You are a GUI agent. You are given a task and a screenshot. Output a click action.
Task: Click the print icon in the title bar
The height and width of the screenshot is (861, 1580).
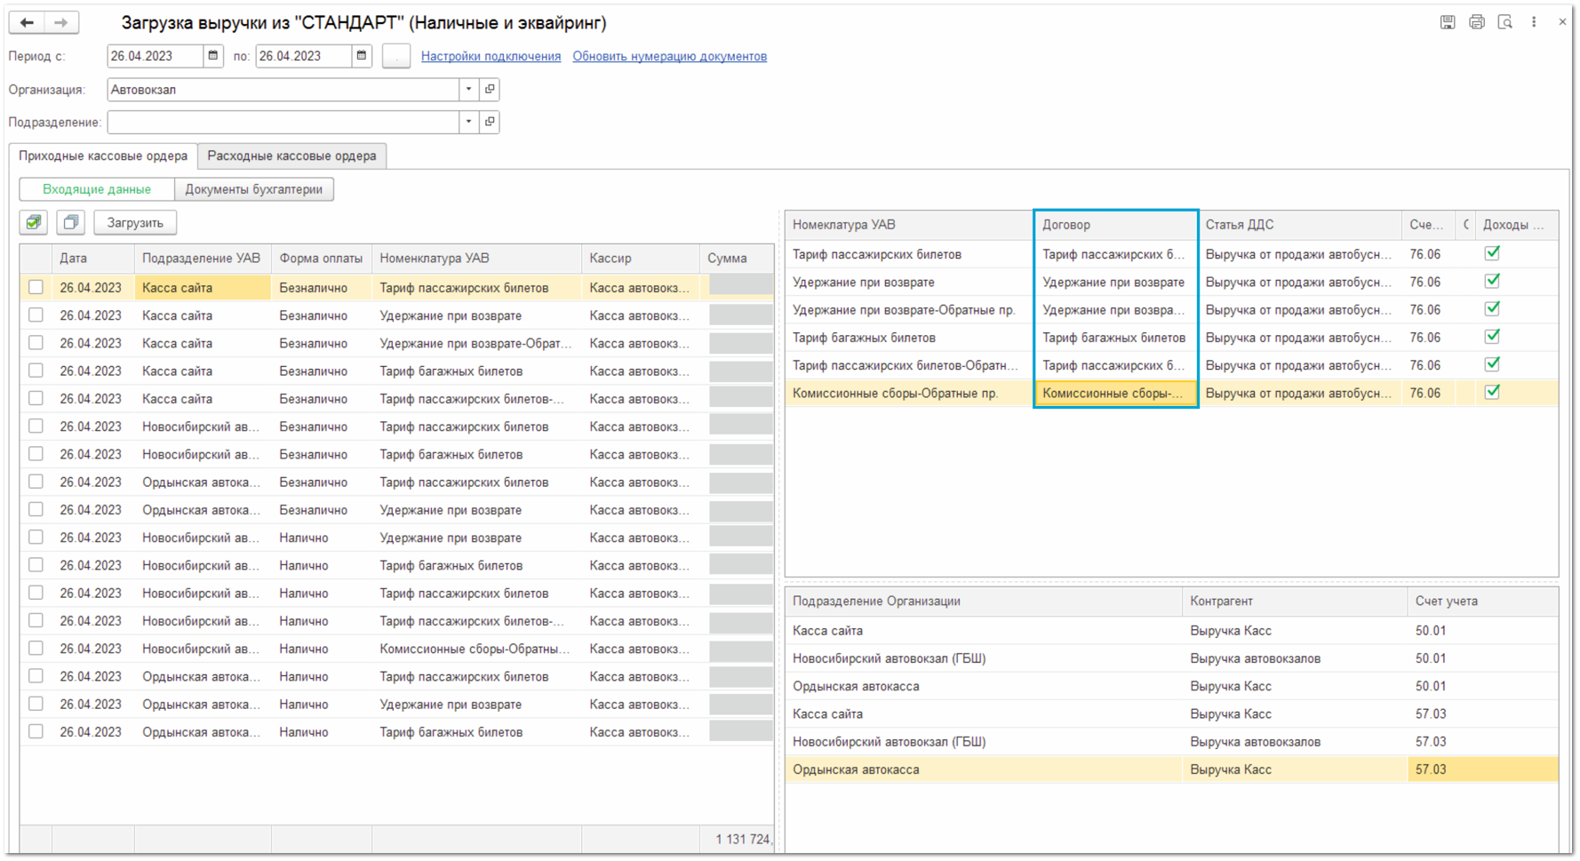point(1476,22)
